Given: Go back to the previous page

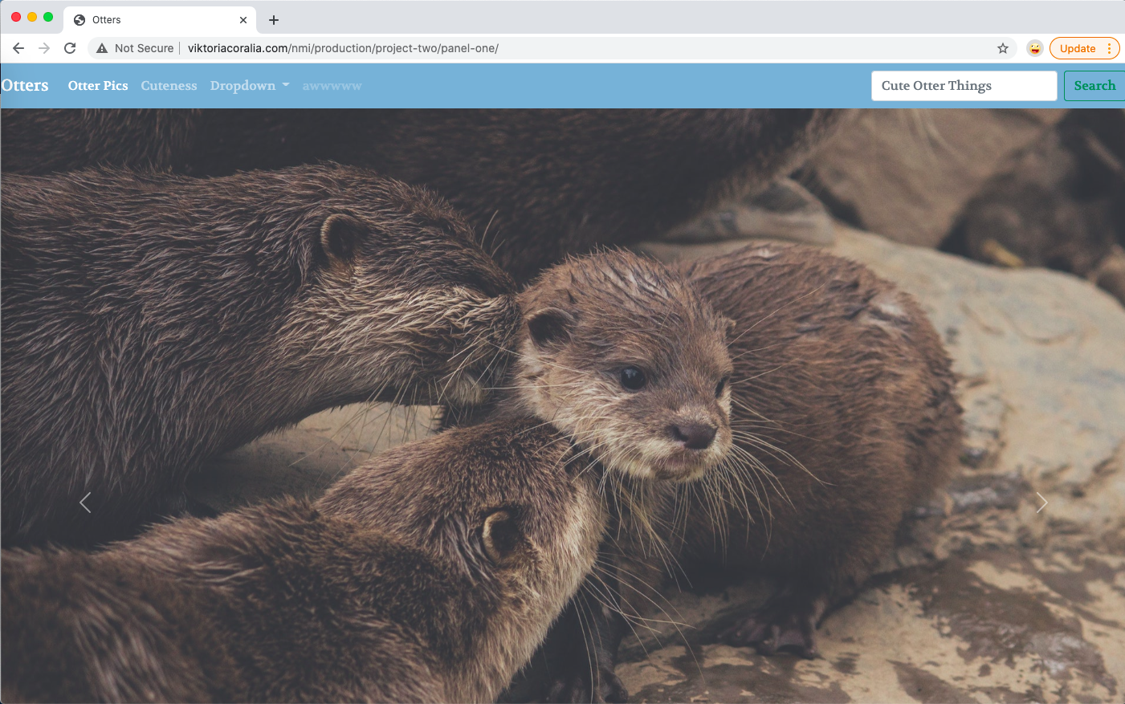Looking at the screenshot, I should (x=18, y=48).
